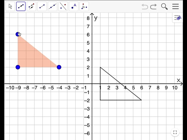Image resolution: width=187 pixels, height=140 pixels.
Task: Click the blue point at (-4, 2)
Action: 59,67
